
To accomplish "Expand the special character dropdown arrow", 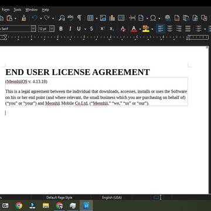I will pos(159,18).
